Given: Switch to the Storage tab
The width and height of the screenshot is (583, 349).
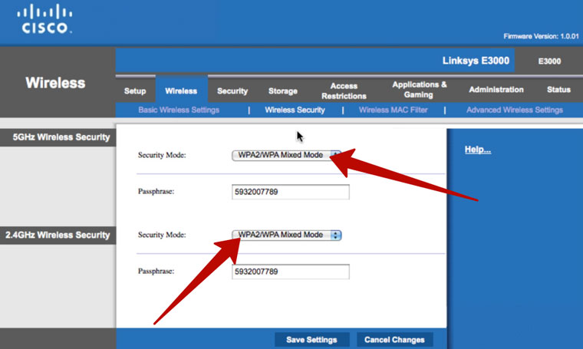Looking at the screenshot, I should (283, 91).
